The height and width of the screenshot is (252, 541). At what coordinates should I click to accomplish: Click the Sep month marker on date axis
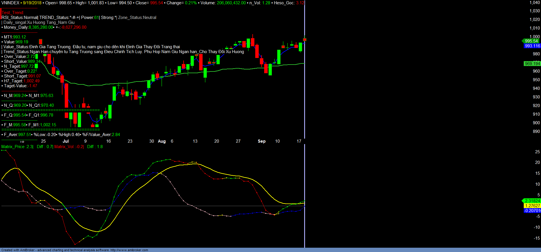[262, 141]
